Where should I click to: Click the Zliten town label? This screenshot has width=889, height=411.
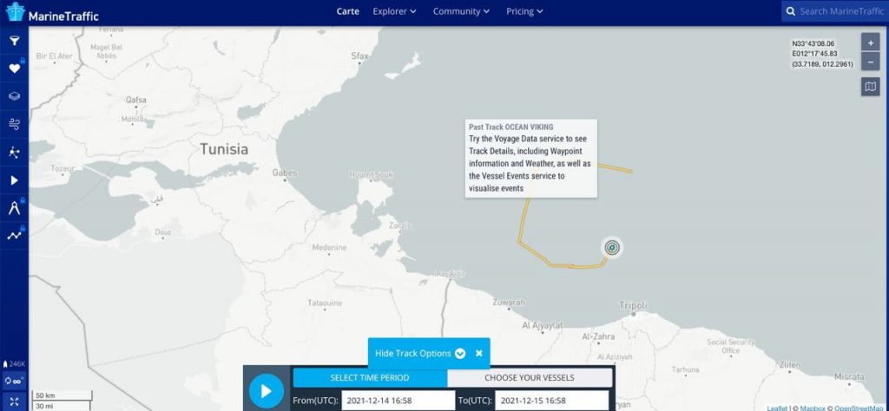[x=788, y=364]
